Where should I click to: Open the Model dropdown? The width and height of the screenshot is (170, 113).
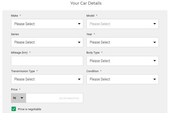122,24
